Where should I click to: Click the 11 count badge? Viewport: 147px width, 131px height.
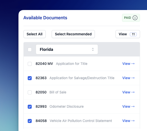(133, 34)
